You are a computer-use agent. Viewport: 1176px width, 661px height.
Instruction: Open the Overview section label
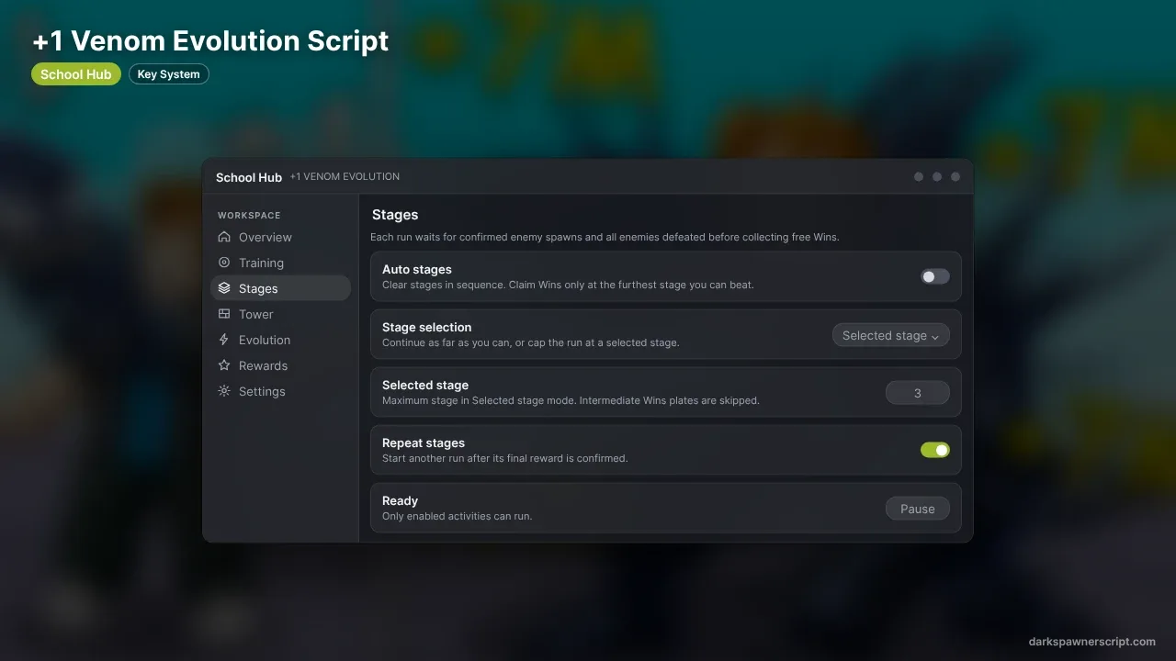coord(266,237)
